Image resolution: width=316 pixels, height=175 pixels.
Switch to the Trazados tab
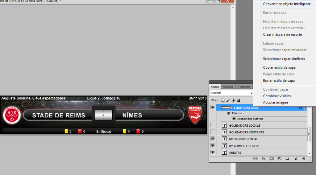point(244,87)
